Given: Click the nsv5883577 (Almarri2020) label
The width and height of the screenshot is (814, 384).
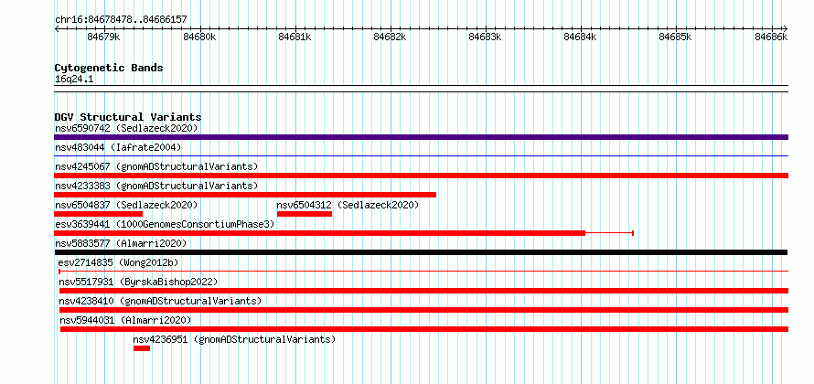Looking at the screenshot, I should click(x=121, y=243).
